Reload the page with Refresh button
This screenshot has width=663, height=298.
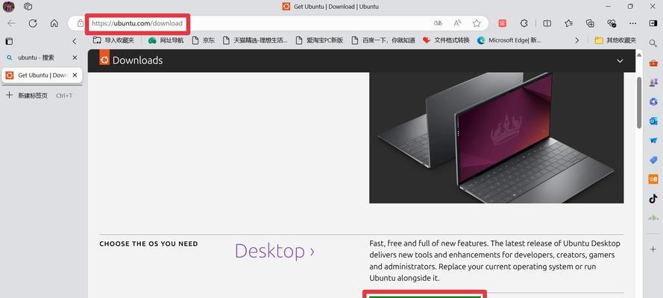tap(33, 23)
